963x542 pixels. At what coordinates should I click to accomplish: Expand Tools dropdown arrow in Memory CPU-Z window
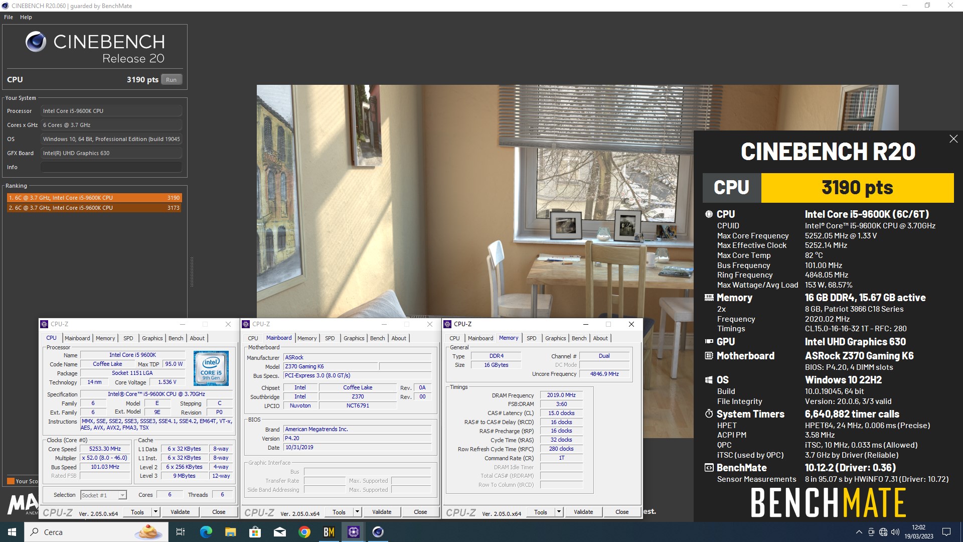(x=559, y=512)
